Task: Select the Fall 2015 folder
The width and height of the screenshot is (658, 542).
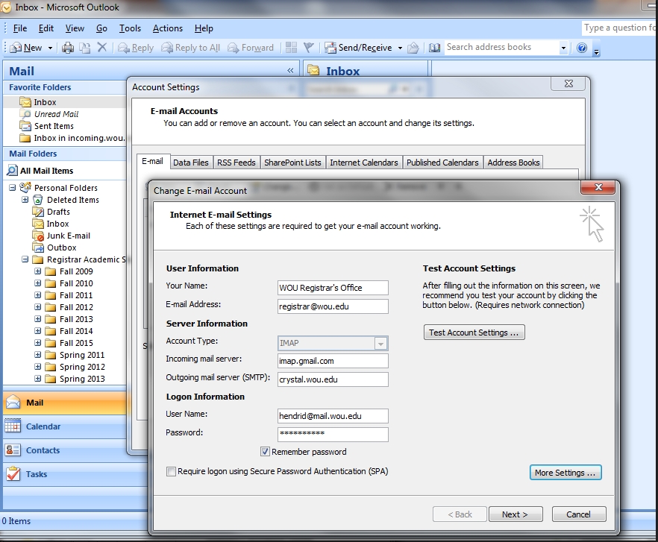Action: (76, 343)
